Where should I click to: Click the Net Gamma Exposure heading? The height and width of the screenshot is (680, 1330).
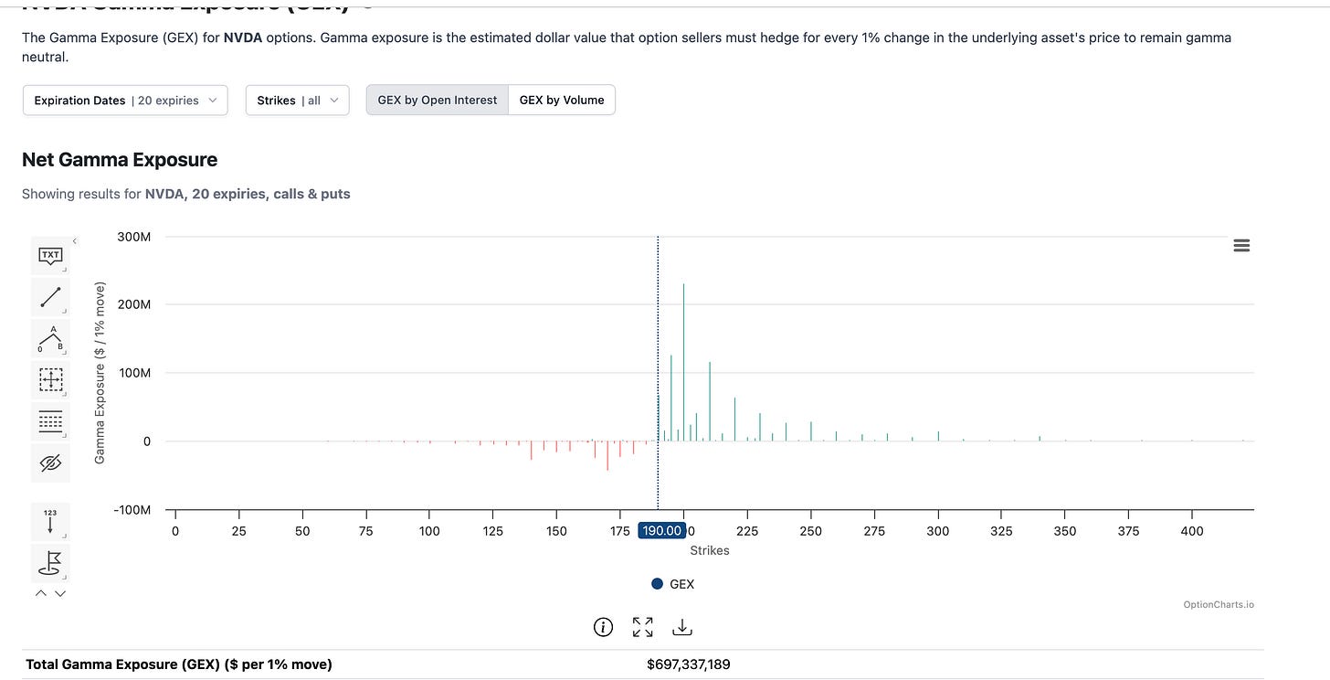tap(120, 160)
